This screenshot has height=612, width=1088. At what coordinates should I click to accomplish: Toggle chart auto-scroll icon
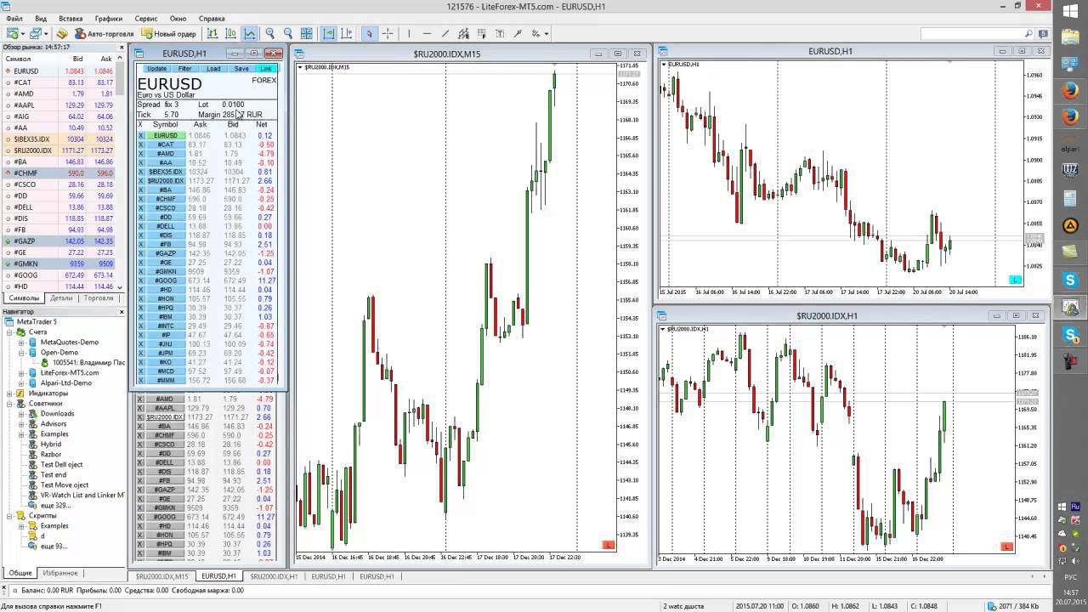328,33
